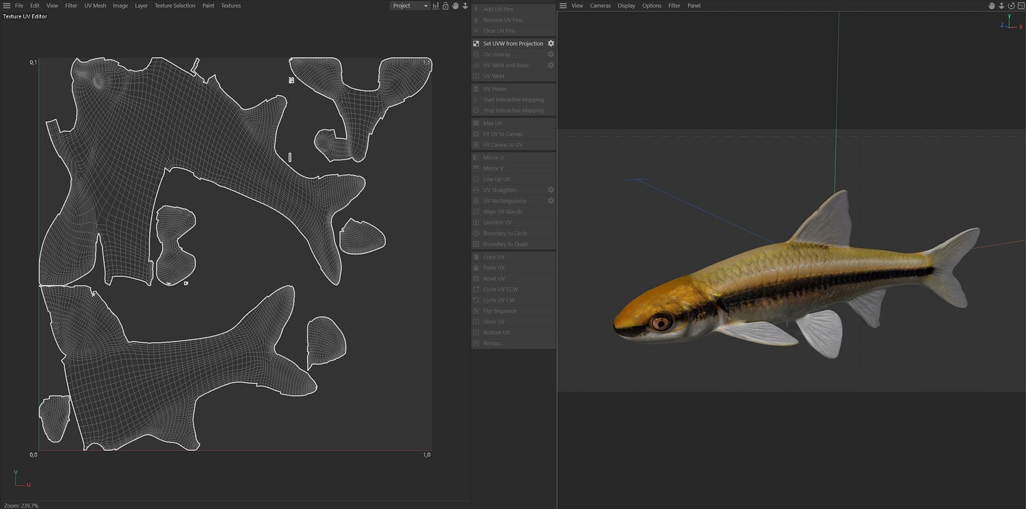Click the Fit UV to Canvas command
The width and height of the screenshot is (1026, 509).
point(503,134)
